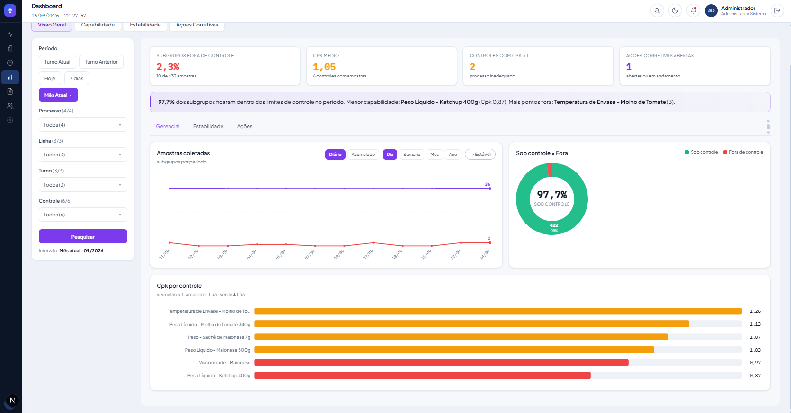This screenshot has height=413, width=791.
Task: Expand the Linha Todos (3) dropdown
Action: pyautogui.click(x=83, y=155)
